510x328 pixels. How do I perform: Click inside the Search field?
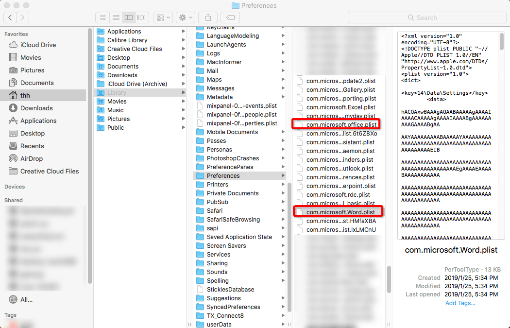pos(426,17)
